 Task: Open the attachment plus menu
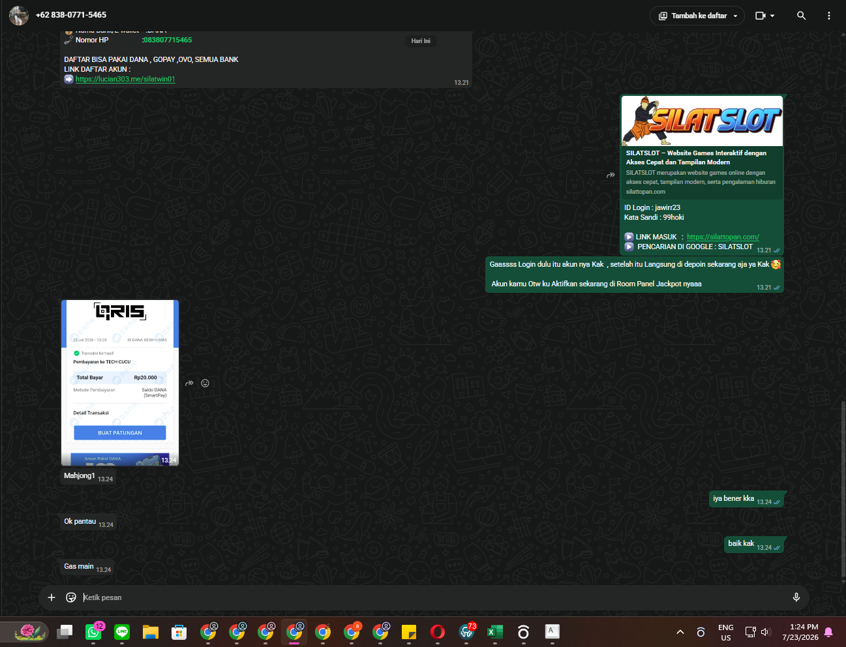coord(52,597)
